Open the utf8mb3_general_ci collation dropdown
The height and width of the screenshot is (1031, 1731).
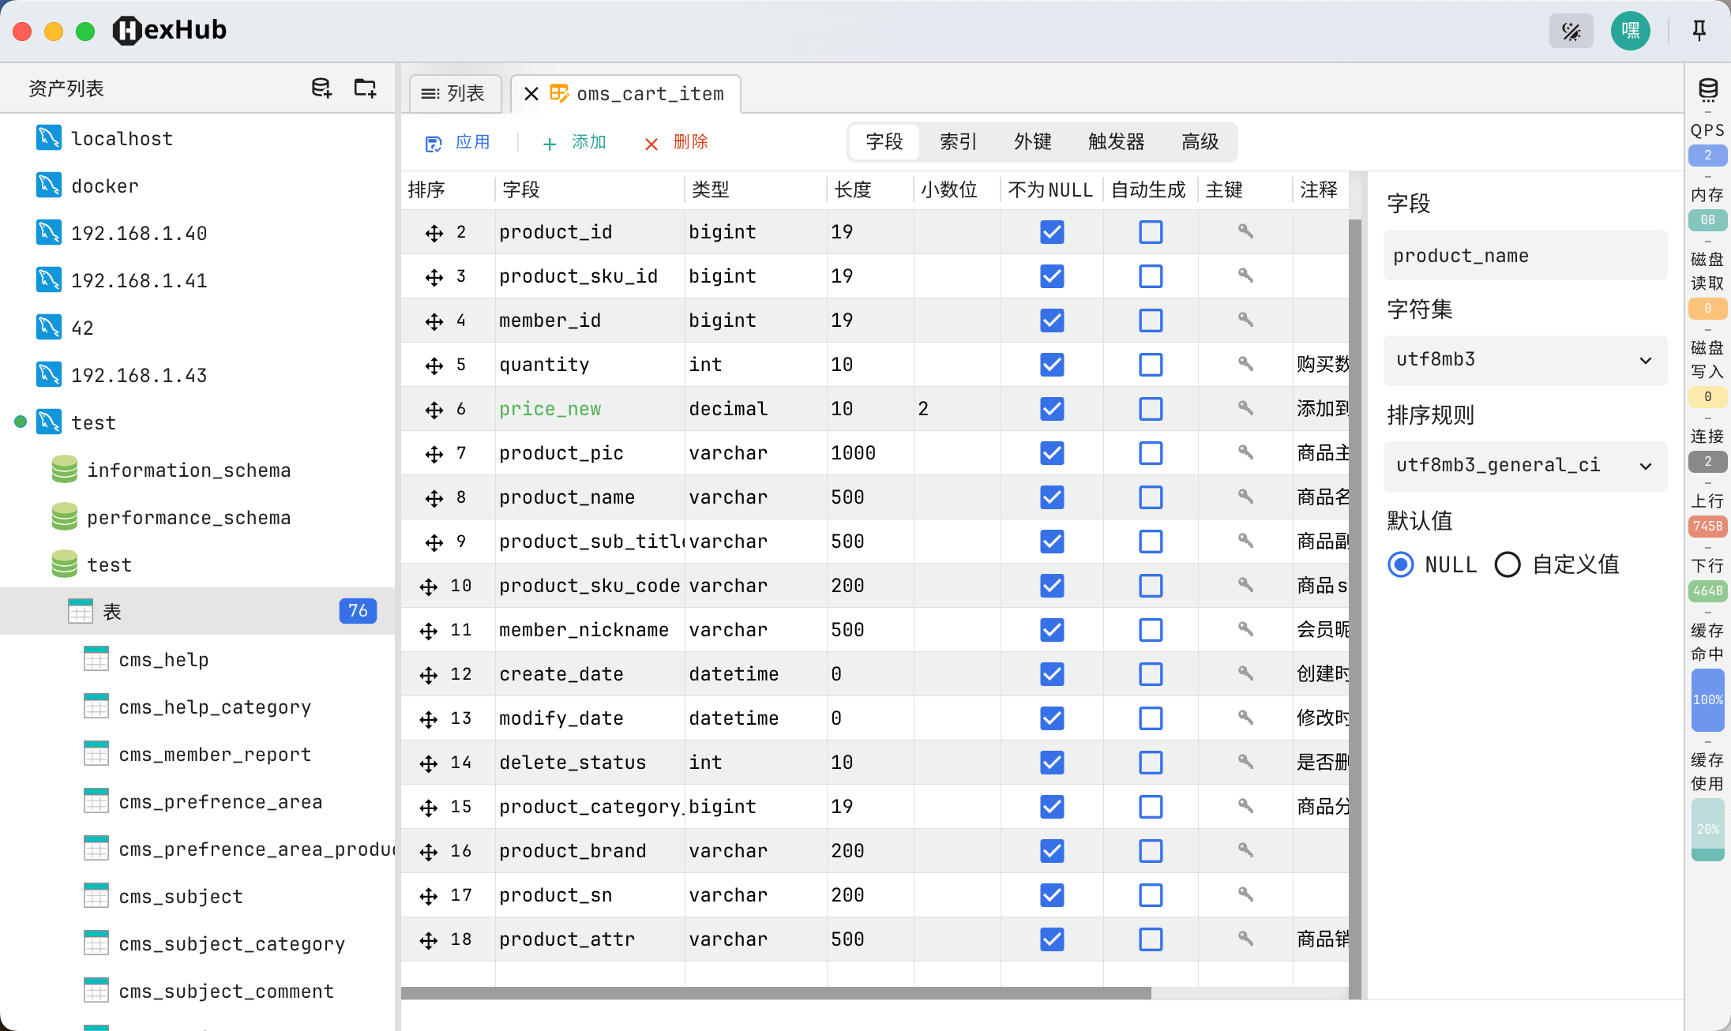pyautogui.click(x=1524, y=466)
